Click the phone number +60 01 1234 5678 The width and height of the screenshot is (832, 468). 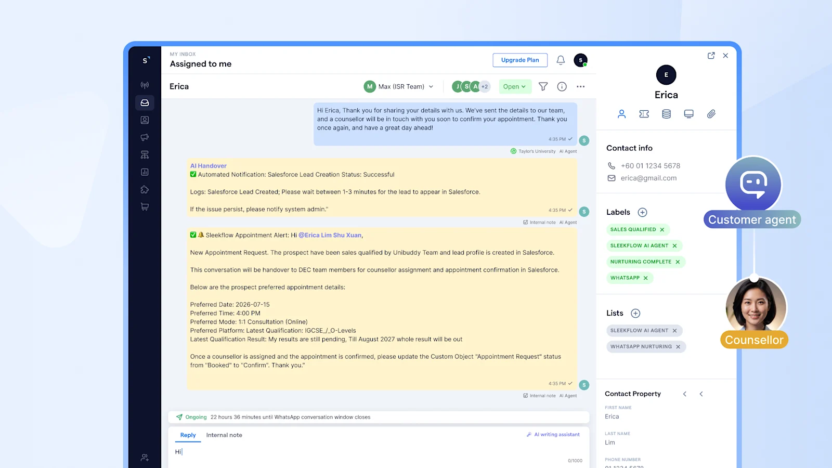(x=651, y=166)
